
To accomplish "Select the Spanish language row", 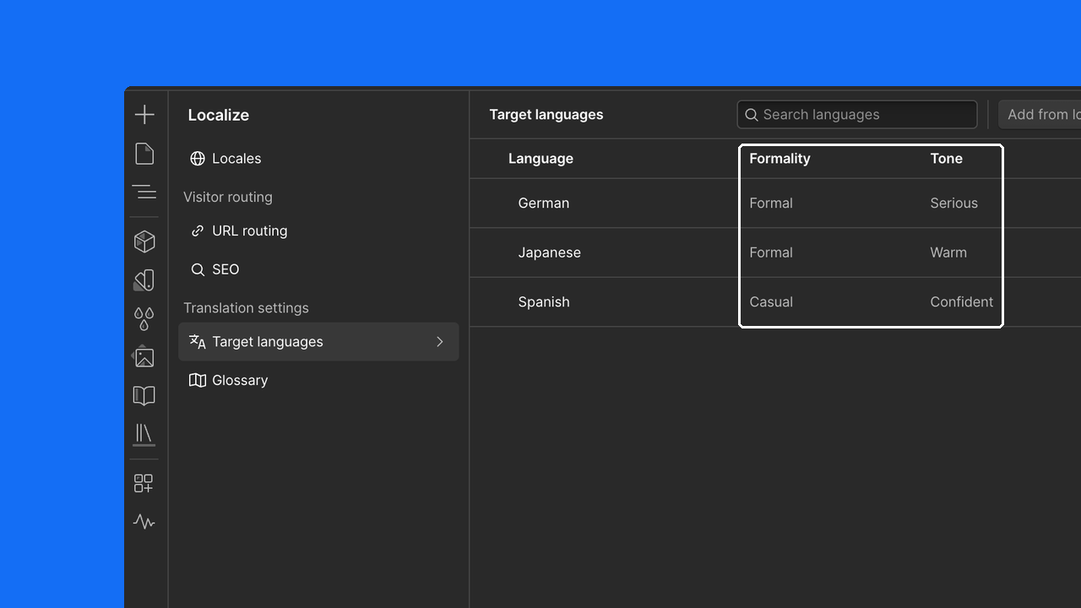I will coord(775,301).
